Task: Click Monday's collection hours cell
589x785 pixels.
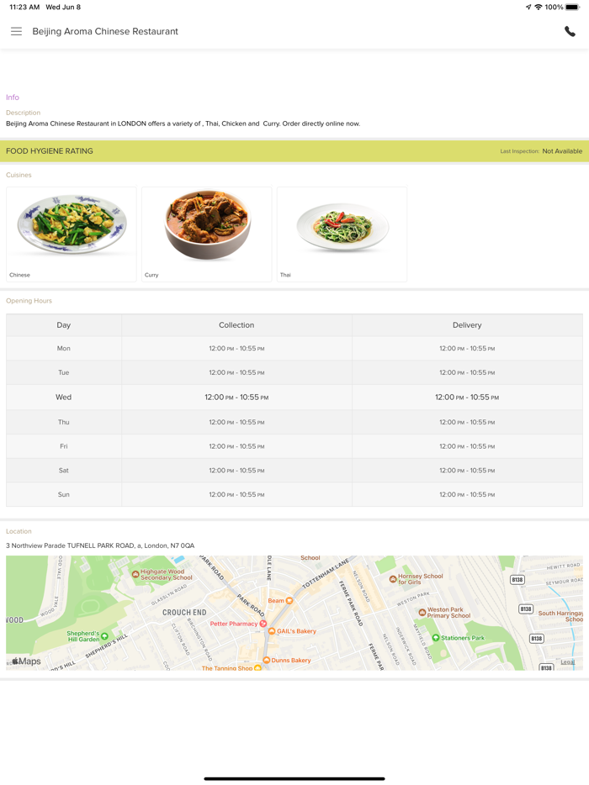Action: point(236,349)
